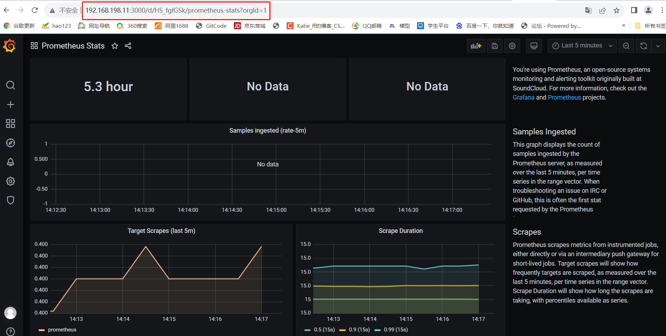Share the dashboard via share icon
This screenshot has width=666, height=336.
tap(128, 46)
